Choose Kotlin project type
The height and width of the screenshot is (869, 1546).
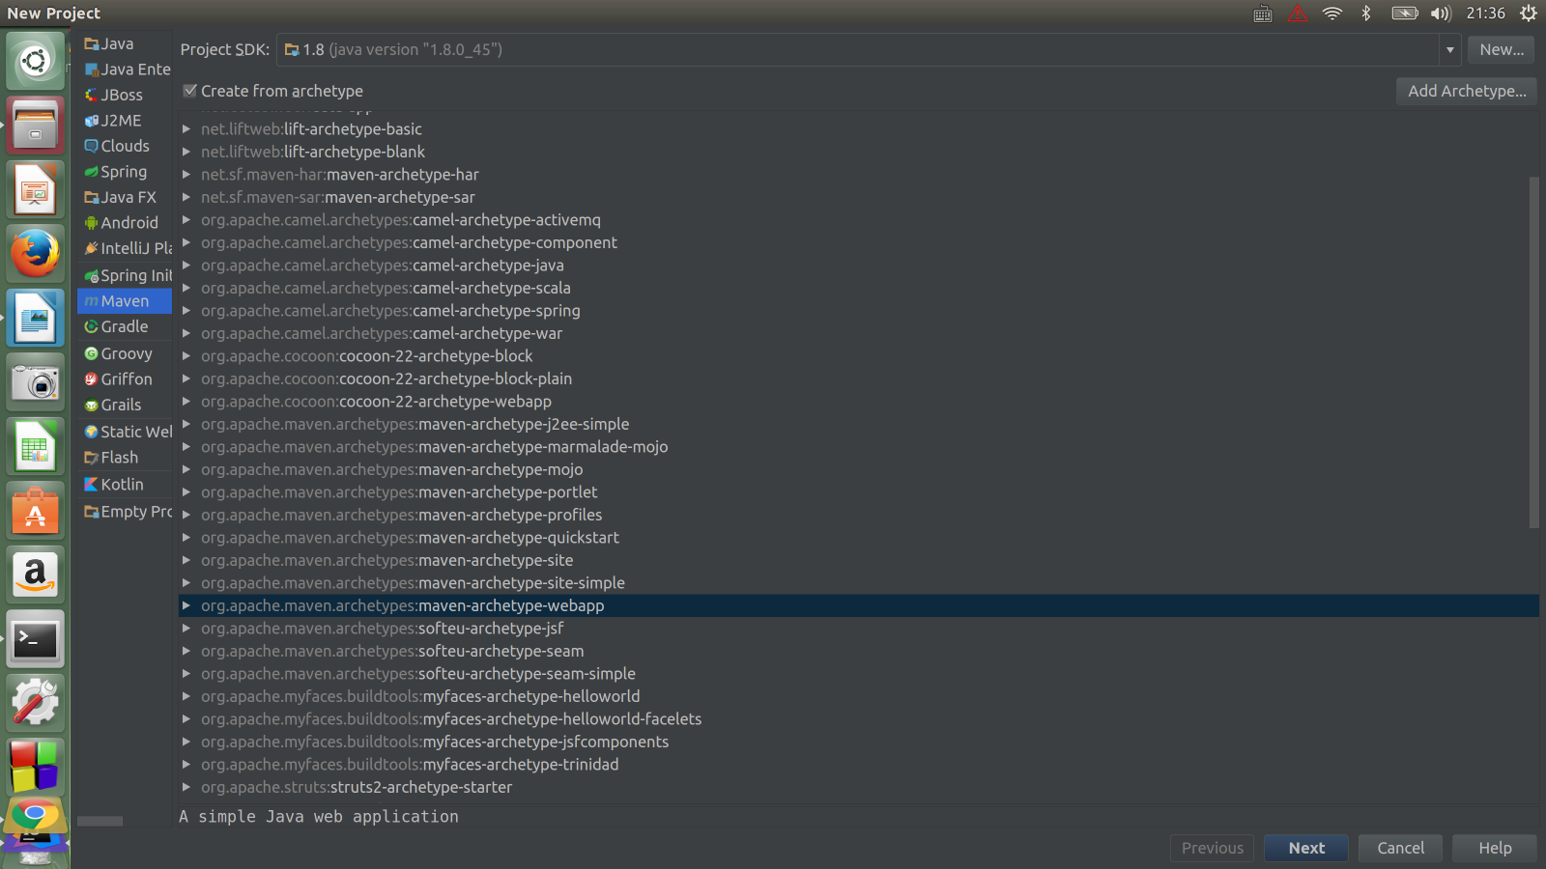coord(125,485)
